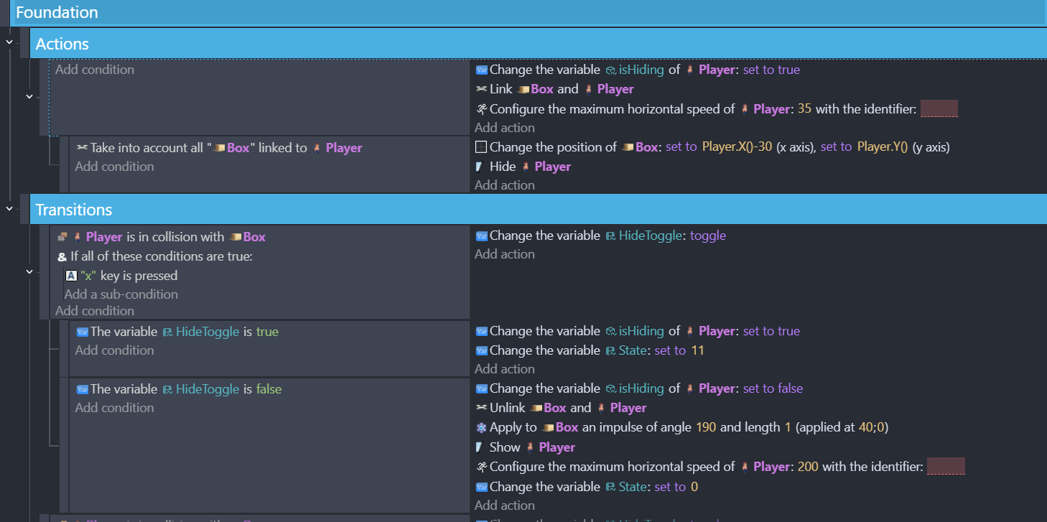Click the collision condition icon before Player
The height and width of the screenshot is (522, 1047).
tap(62, 237)
